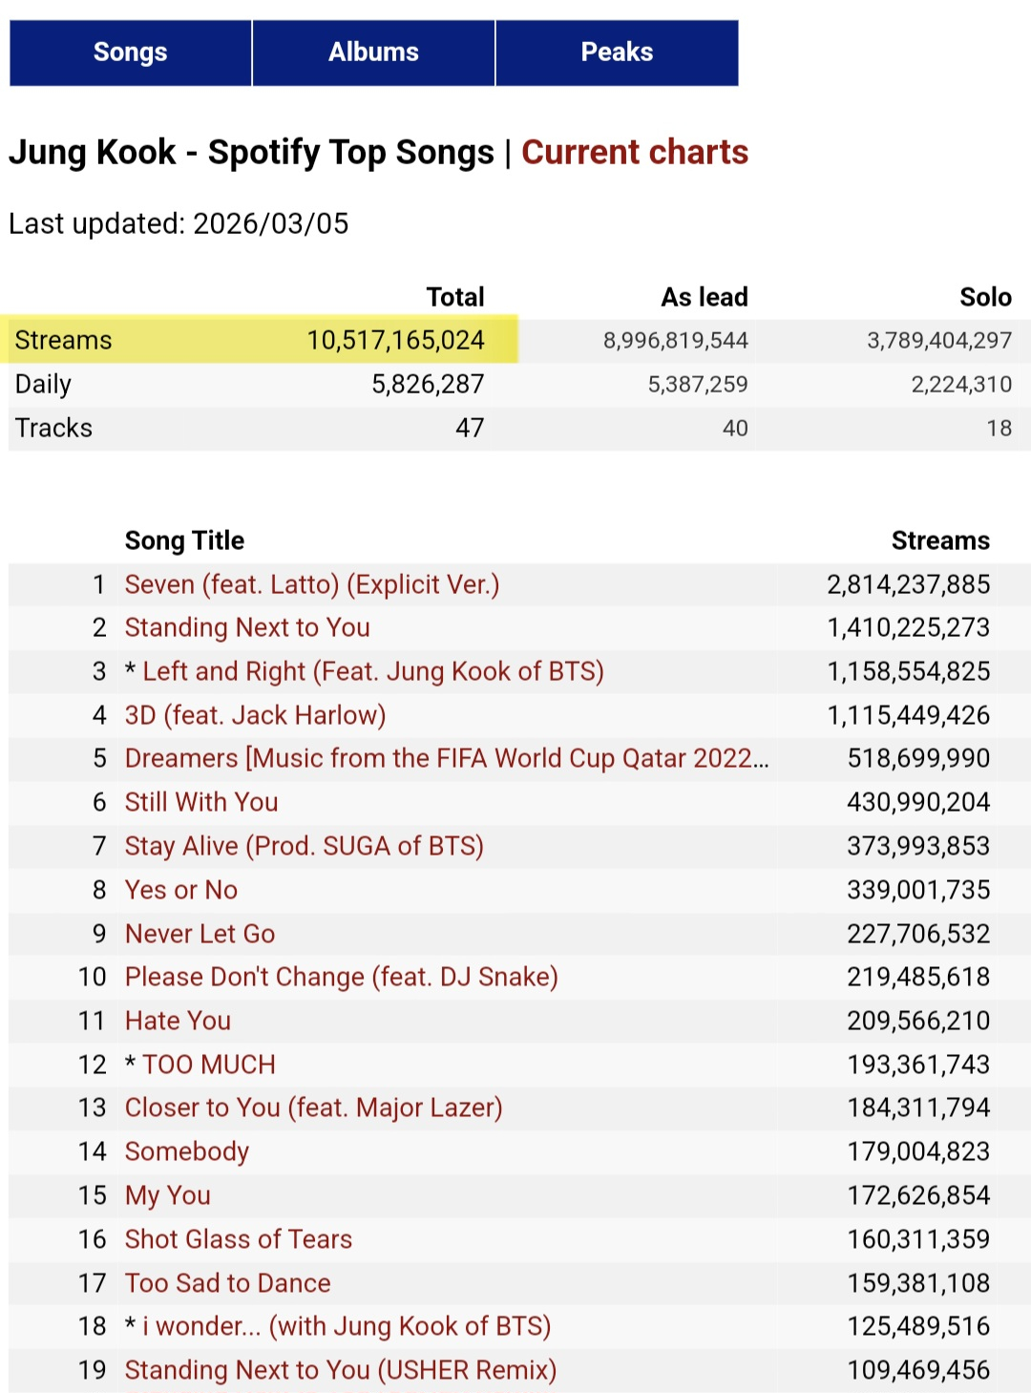Click the Shot Glass of Tears link
Image resolution: width=1031 pixels, height=1393 pixels.
[x=239, y=1239]
